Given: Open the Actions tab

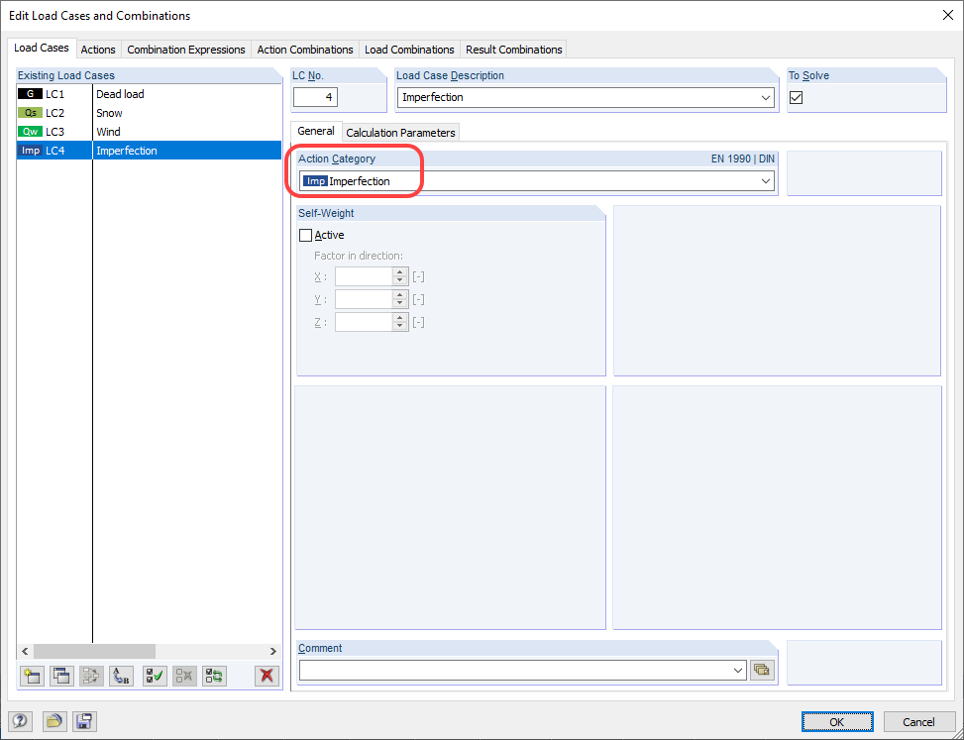Looking at the screenshot, I should tap(98, 50).
